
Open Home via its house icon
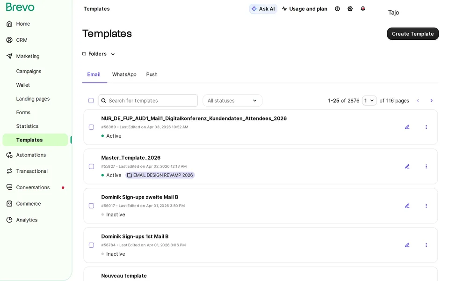tap(9, 24)
